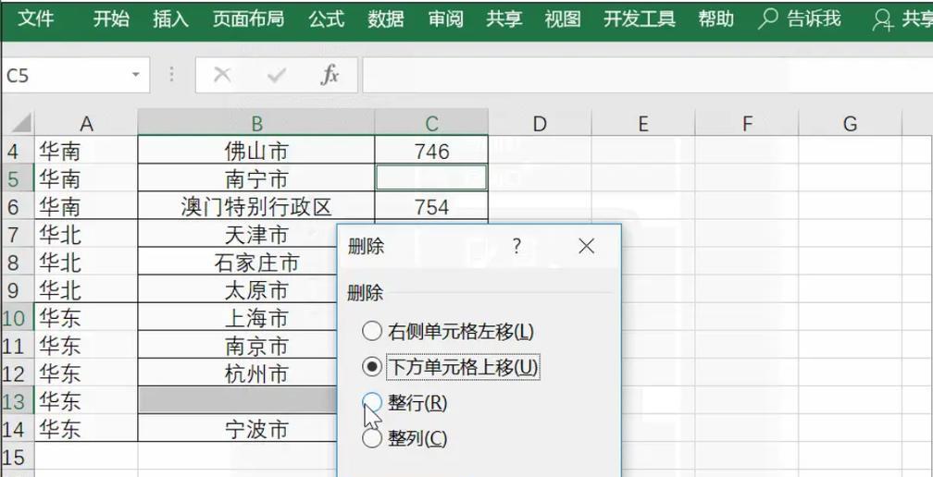Open the 帮助 tab
The image size is (933, 477).
715,19
